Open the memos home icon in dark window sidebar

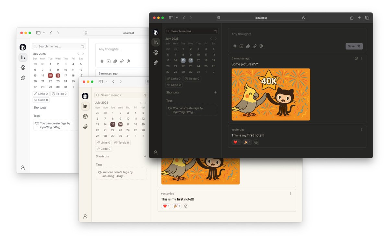(156, 42)
